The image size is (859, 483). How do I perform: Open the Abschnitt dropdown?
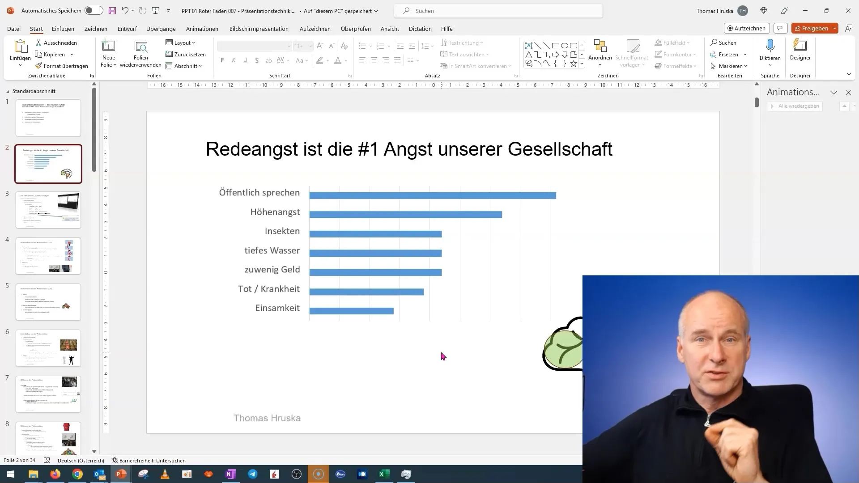[x=184, y=66]
